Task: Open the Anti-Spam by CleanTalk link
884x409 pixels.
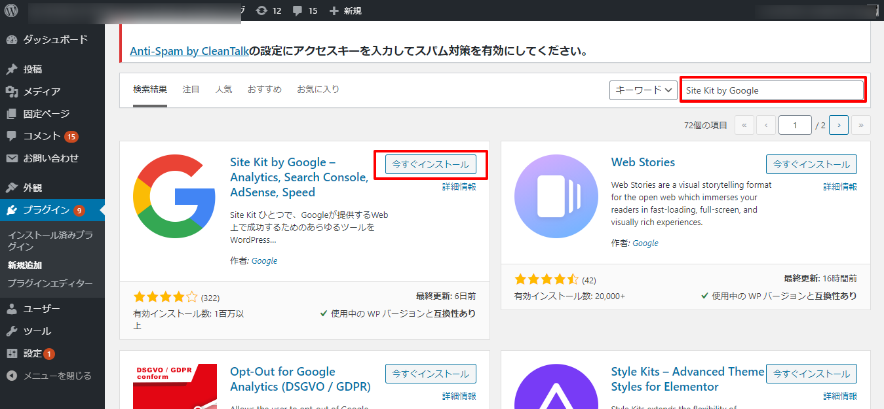Action: click(189, 50)
